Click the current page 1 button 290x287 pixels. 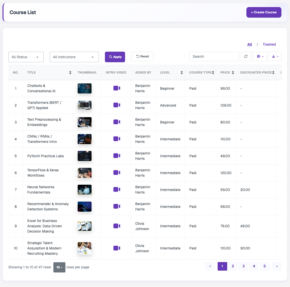(x=222, y=266)
